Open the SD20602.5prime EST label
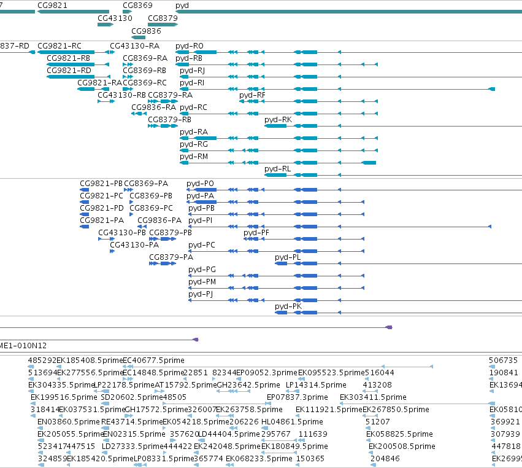522x468 pixels. [132, 397]
